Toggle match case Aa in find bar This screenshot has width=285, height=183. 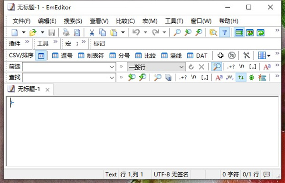(x=219, y=78)
